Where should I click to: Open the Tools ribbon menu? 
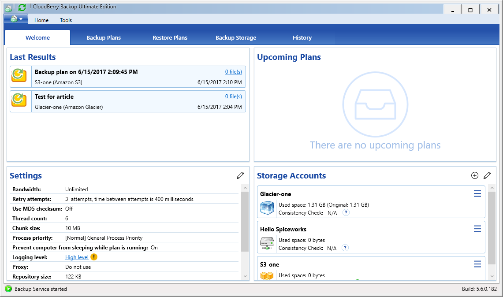(66, 20)
